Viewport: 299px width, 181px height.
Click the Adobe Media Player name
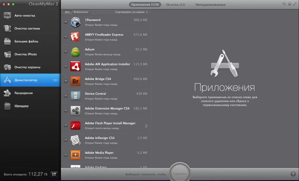point(99,153)
